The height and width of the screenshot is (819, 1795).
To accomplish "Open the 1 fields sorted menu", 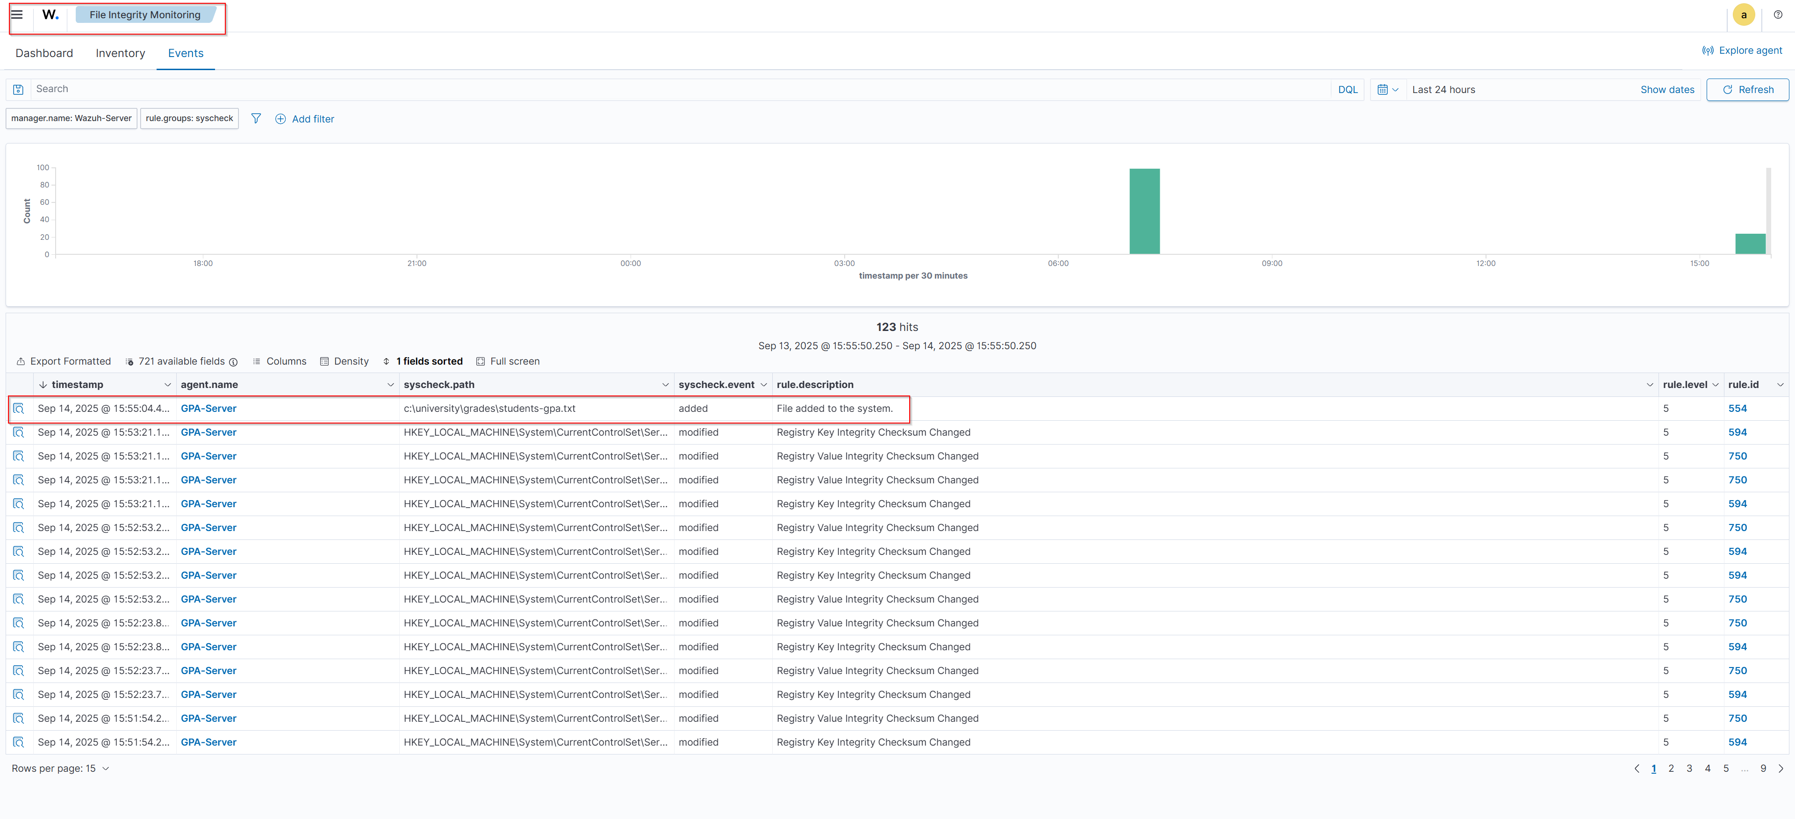I will point(422,361).
